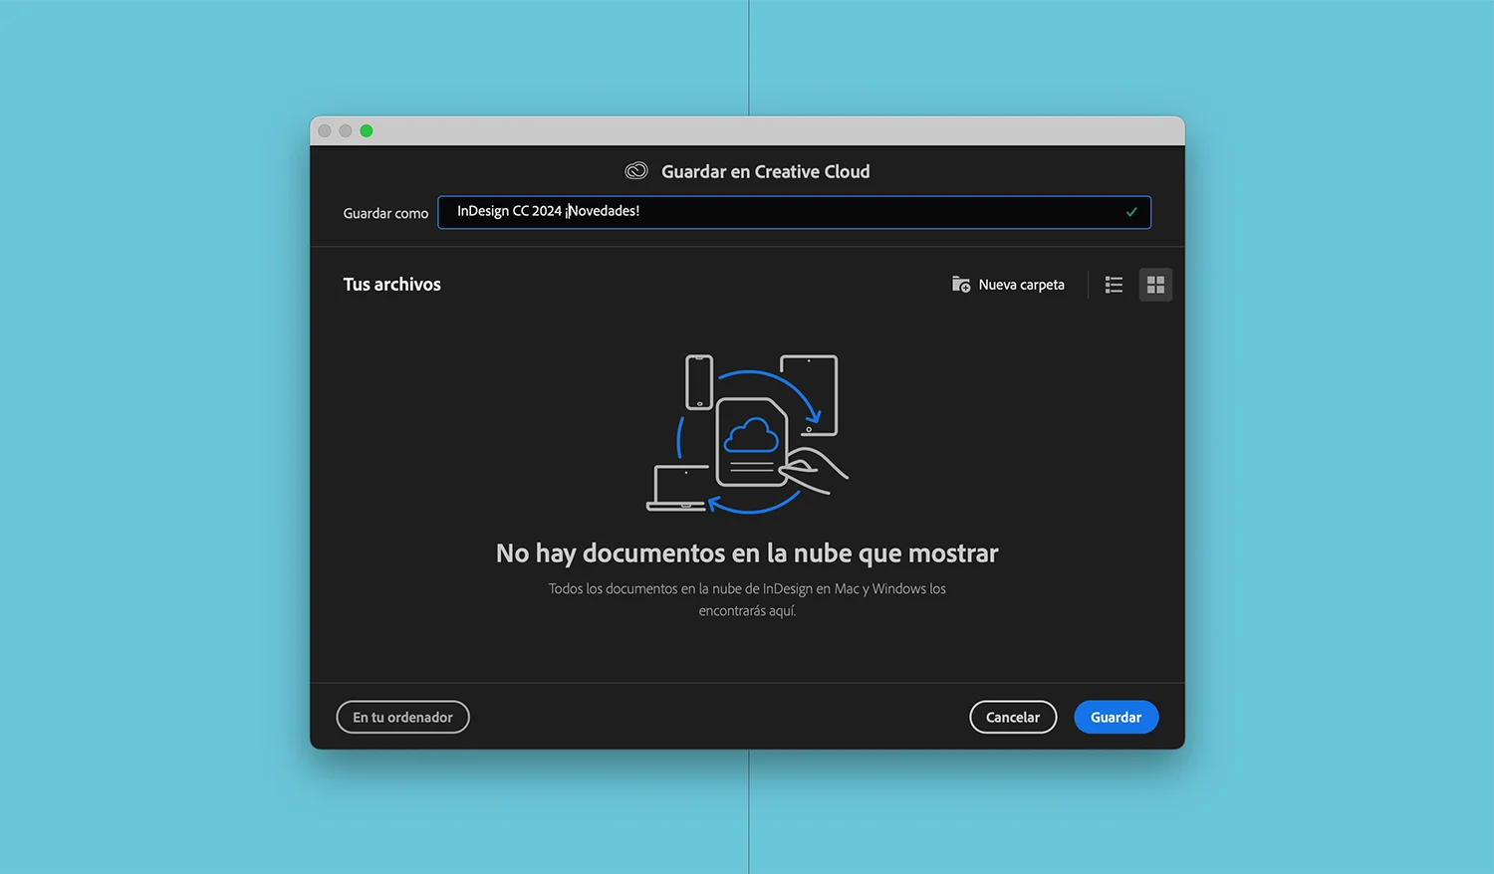Cancel saving with the Cancelar button
This screenshot has width=1494, height=874.
[x=1013, y=717]
